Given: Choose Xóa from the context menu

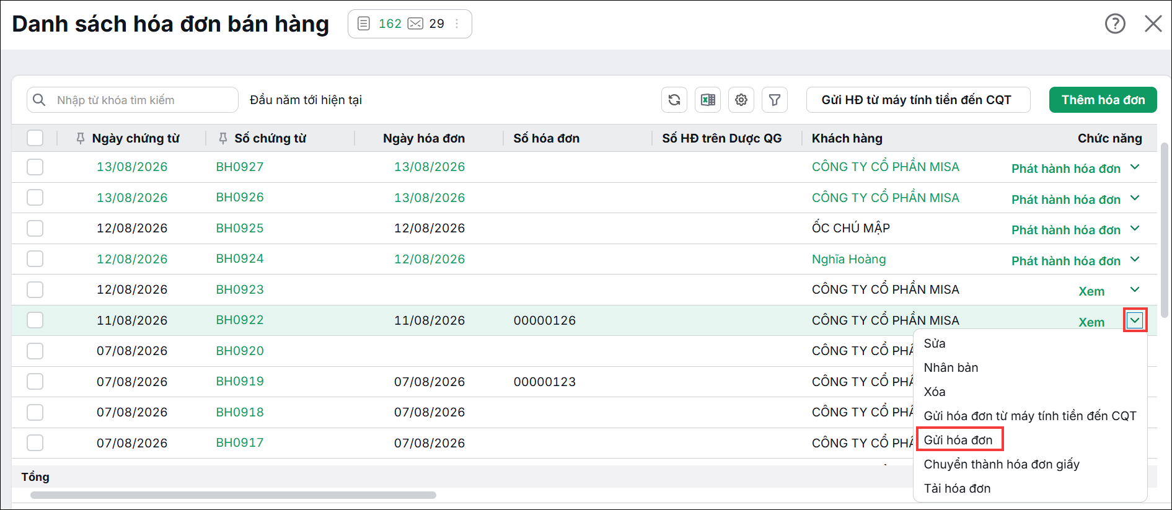Looking at the screenshot, I should click(935, 392).
